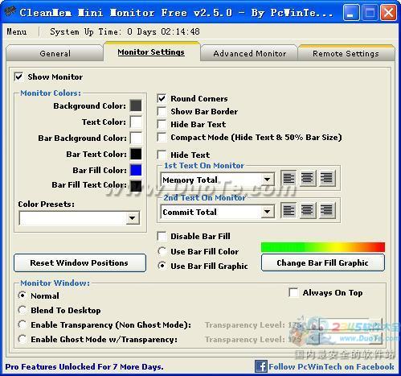Open Follow PcWinTech on Facebook link
Image resolution: width=401 pixels, height=376 pixels.
tap(331, 366)
